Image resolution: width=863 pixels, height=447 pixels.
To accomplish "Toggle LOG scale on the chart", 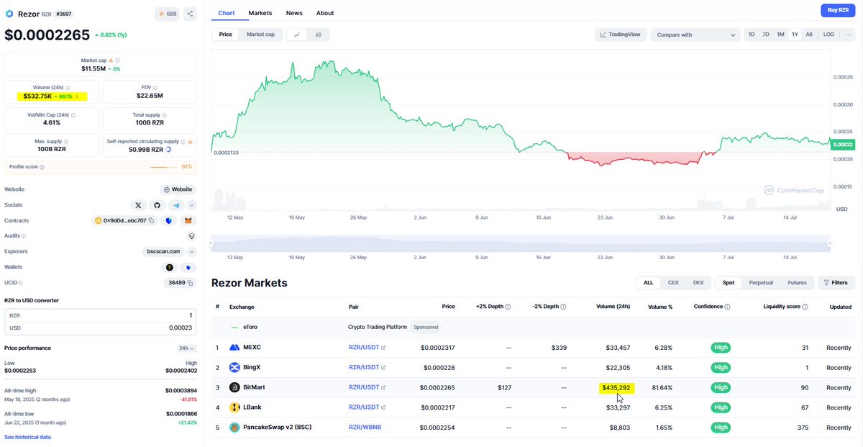I will click(x=828, y=35).
